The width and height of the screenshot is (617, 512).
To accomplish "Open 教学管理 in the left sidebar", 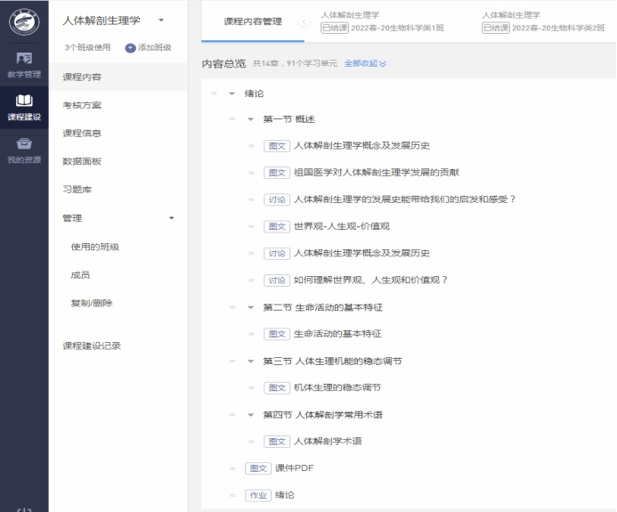I will click(x=24, y=65).
